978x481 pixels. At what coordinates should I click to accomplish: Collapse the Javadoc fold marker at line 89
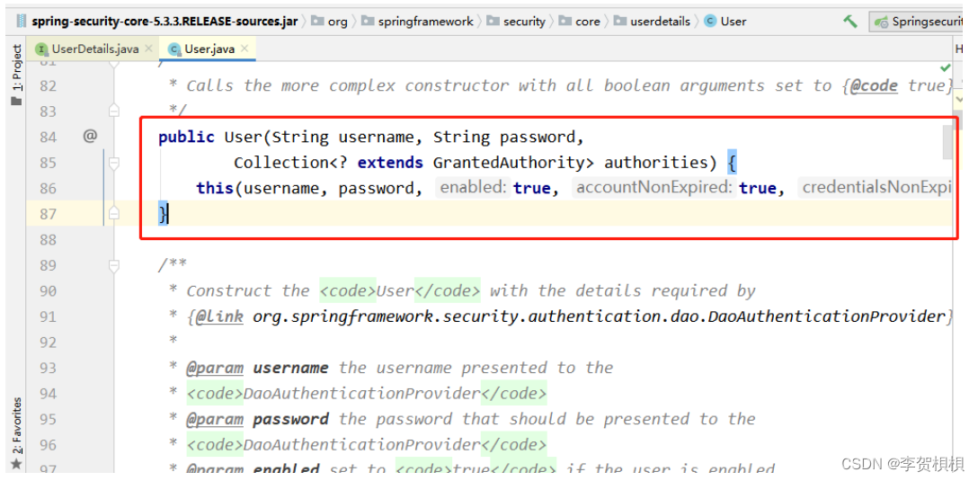113,266
